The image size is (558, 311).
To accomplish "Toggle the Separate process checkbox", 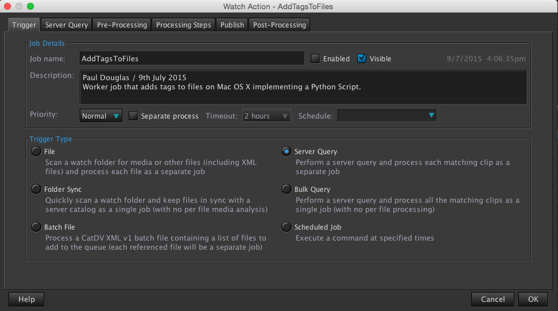I will tap(133, 116).
